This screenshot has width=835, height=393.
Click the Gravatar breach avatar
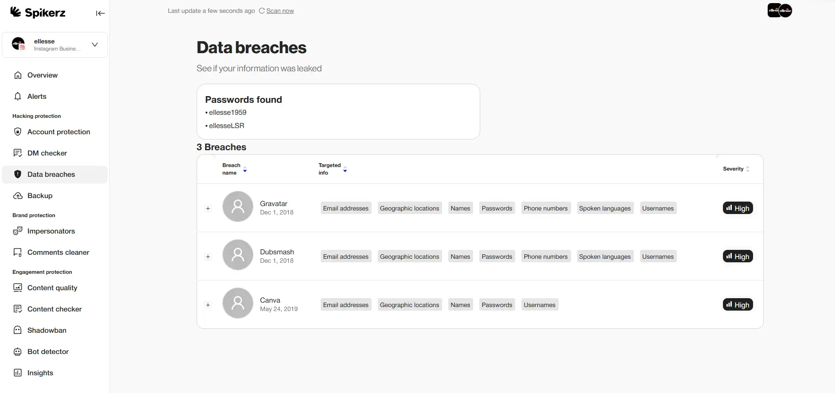tap(238, 206)
